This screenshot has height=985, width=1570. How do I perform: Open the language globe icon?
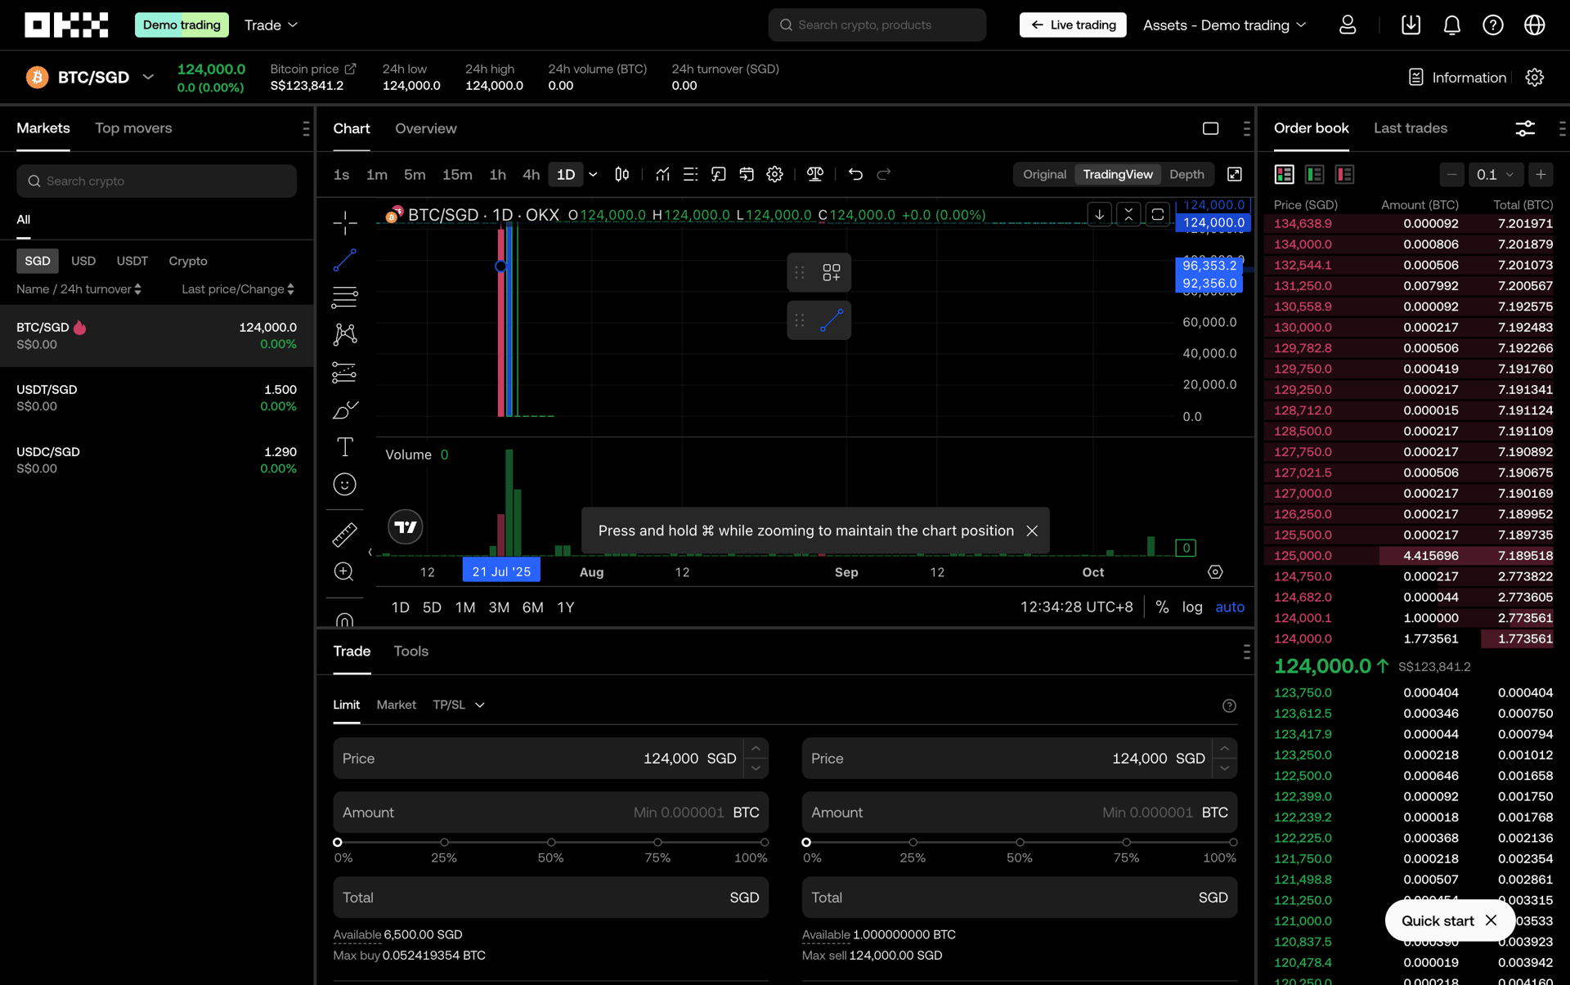[1535, 25]
